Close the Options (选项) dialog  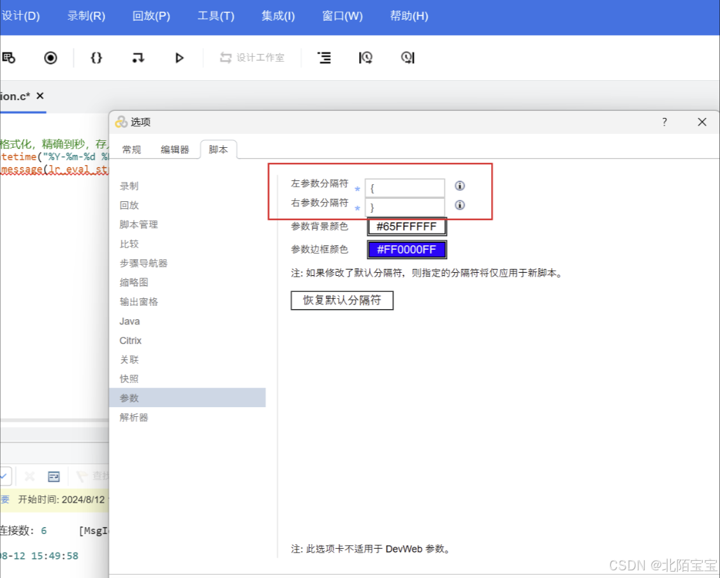point(702,122)
